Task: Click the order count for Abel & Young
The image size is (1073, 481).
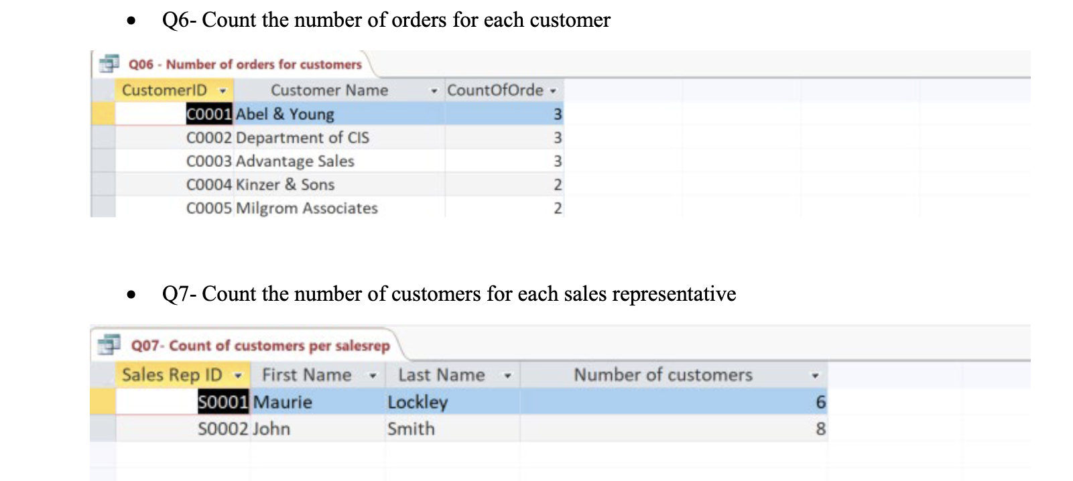Action: point(504,114)
